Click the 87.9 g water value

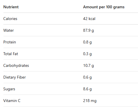(x=88, y=31)
